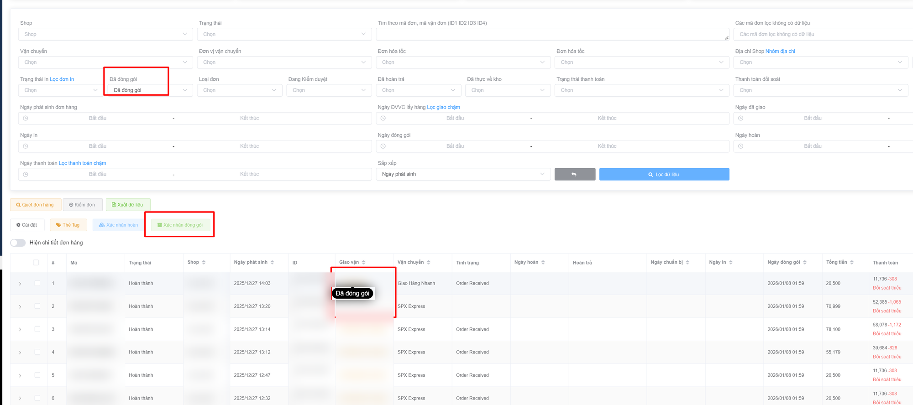The image size is (913, 405).
Task: Tick the checkbox for order row 3
Action: click(x=37, y=329)
